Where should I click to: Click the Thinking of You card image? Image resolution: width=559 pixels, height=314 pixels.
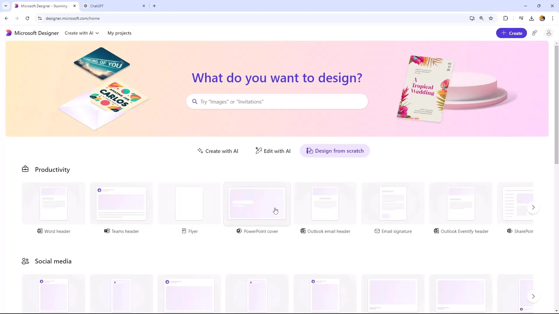[102, 63]
